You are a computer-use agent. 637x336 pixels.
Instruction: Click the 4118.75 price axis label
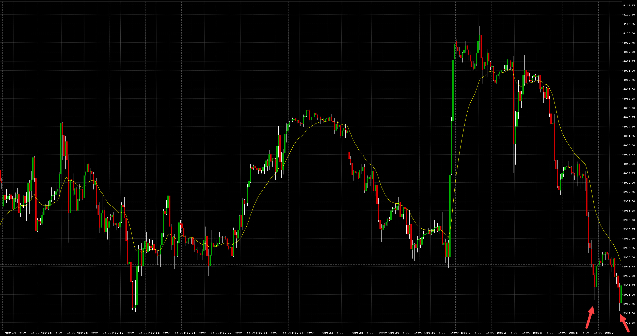point(629,5)
